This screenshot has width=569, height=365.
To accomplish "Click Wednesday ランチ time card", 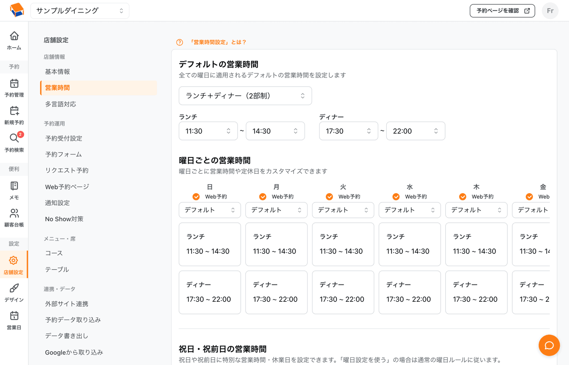I will [x=410, y=244].
